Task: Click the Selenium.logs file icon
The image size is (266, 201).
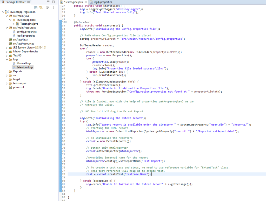Action: [14, 67]
